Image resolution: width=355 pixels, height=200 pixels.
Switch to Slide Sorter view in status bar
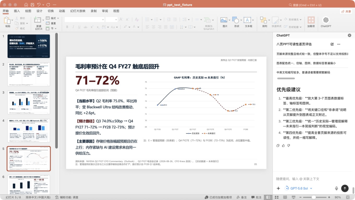coord(276,197)
